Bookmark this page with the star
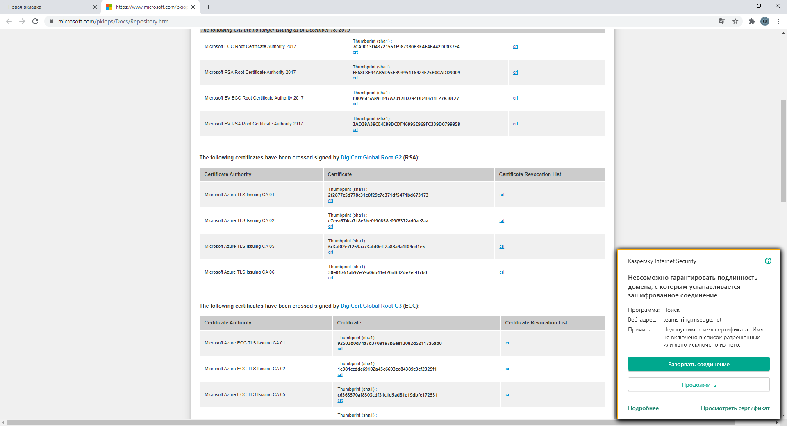Image resolution: width=787 pixels, height=426 pixels. tap(735, 21)
